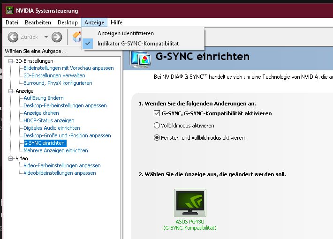Screen dimensions: 333x239
Task: Collapse the 3D-Einstellungen tree node
Action: coord(10,61)
